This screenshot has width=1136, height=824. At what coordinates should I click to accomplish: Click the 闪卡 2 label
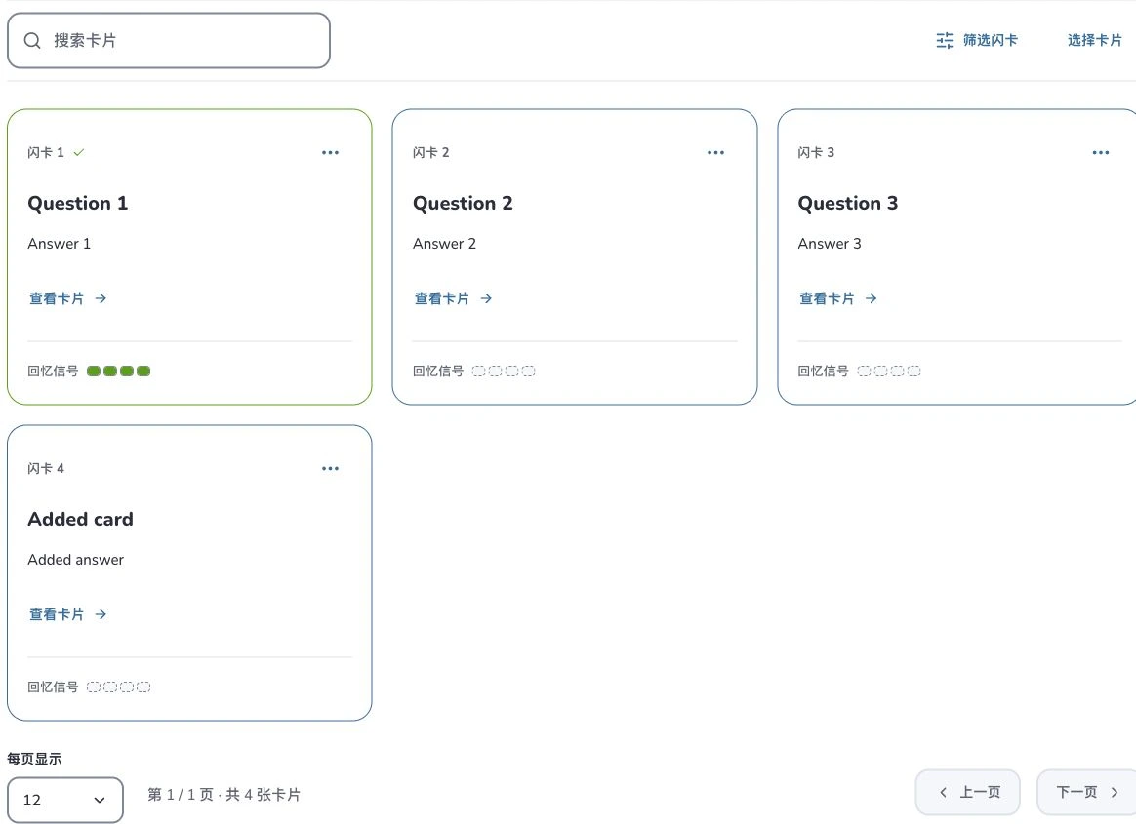pos(431,153)
